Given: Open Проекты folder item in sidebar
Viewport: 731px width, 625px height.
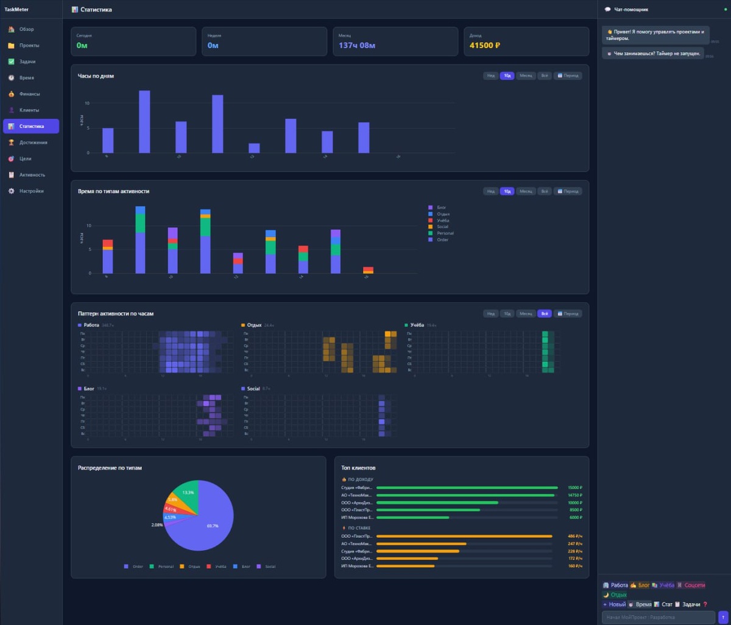Looking at the screenshot, I should tap(31, 46).
